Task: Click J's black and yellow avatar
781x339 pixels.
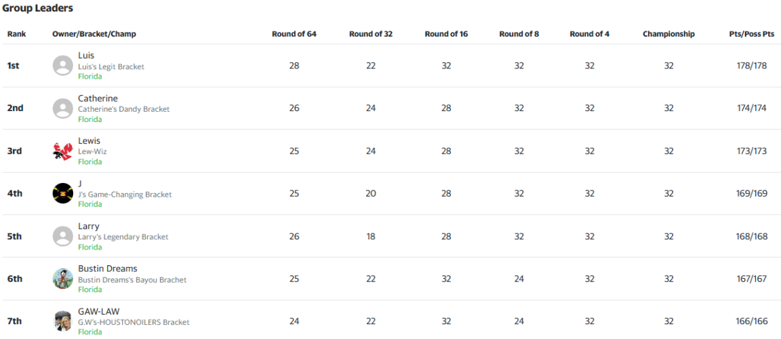Action: [63, 194]
